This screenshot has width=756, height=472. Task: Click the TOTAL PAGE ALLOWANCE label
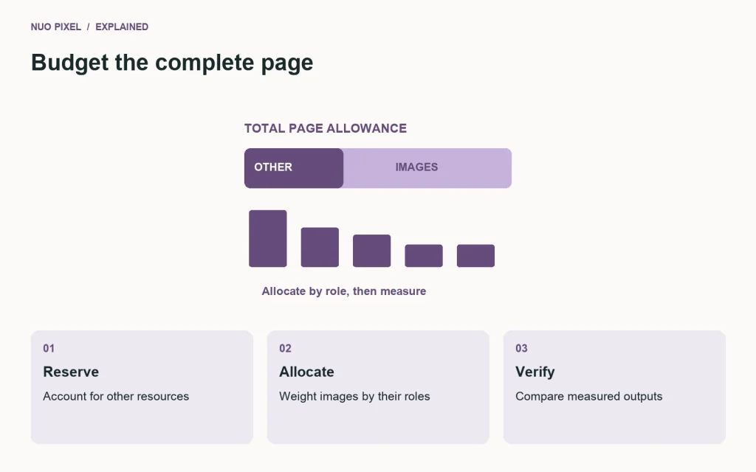click(326, 128)
